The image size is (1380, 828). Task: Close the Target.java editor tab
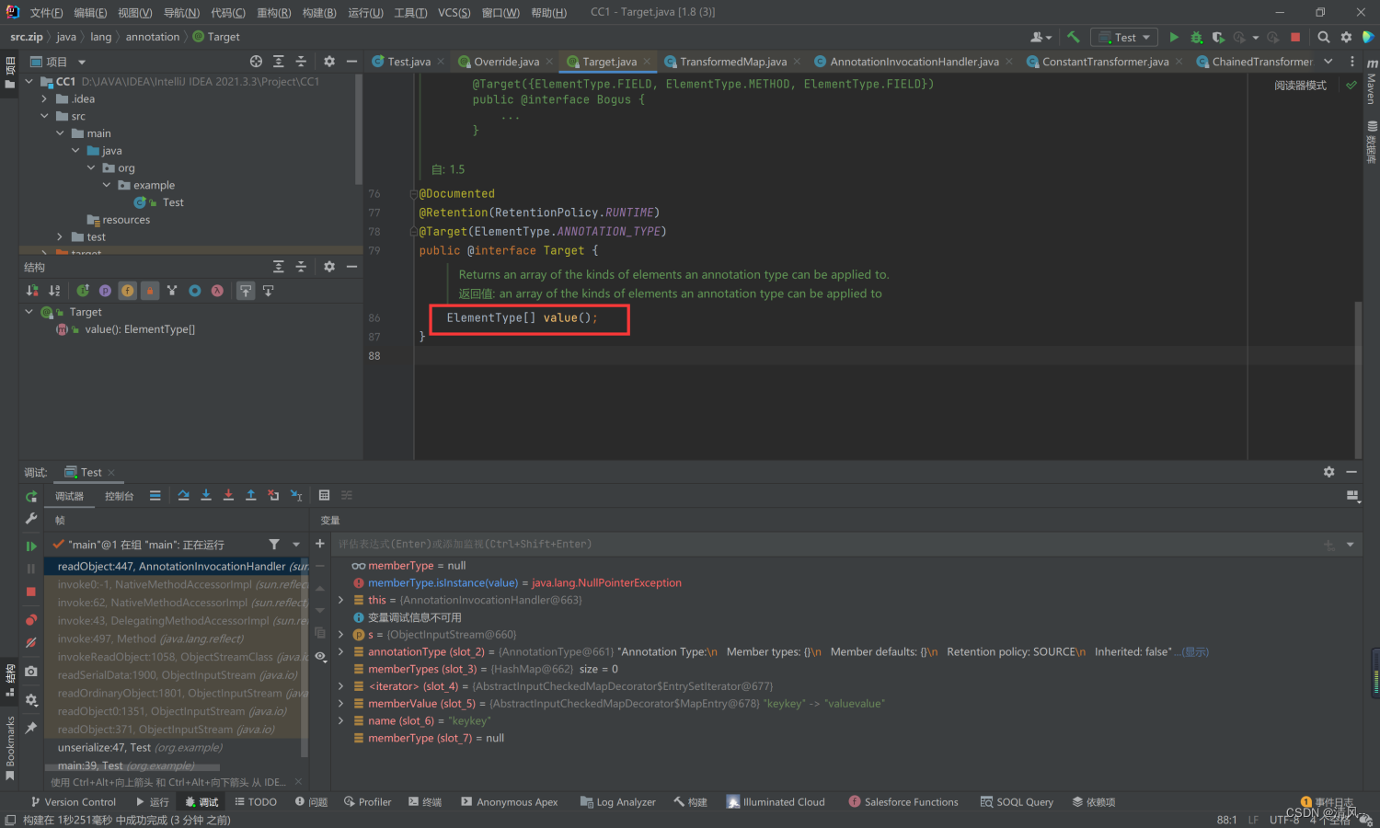(x=647, y=62)
